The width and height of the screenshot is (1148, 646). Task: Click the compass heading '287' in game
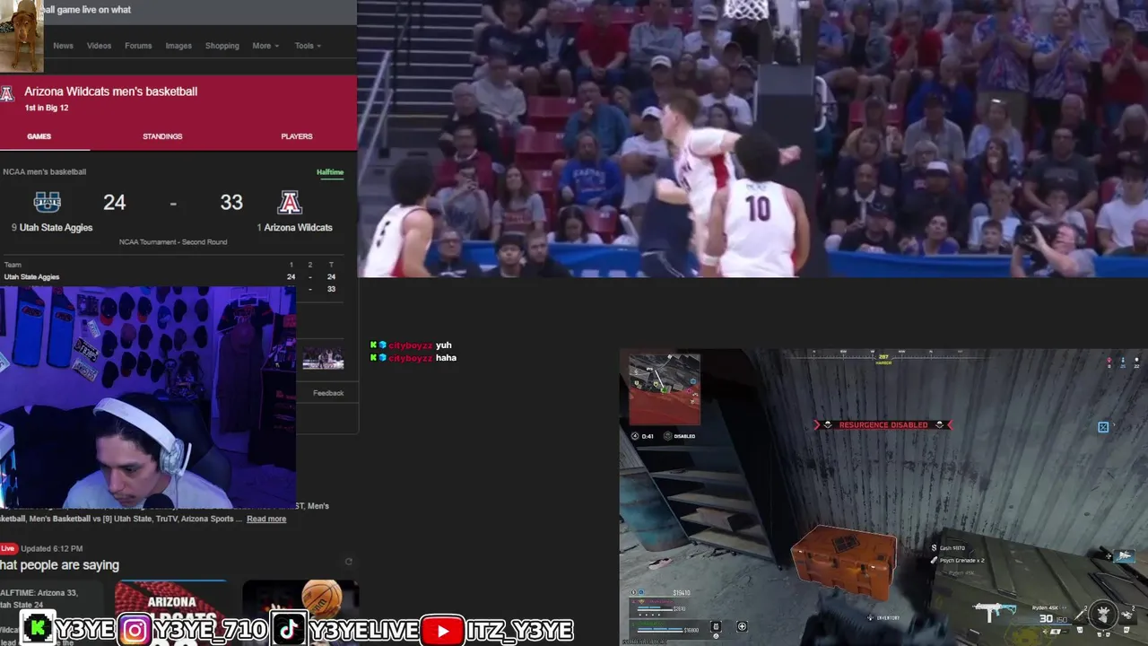[883, 357]
